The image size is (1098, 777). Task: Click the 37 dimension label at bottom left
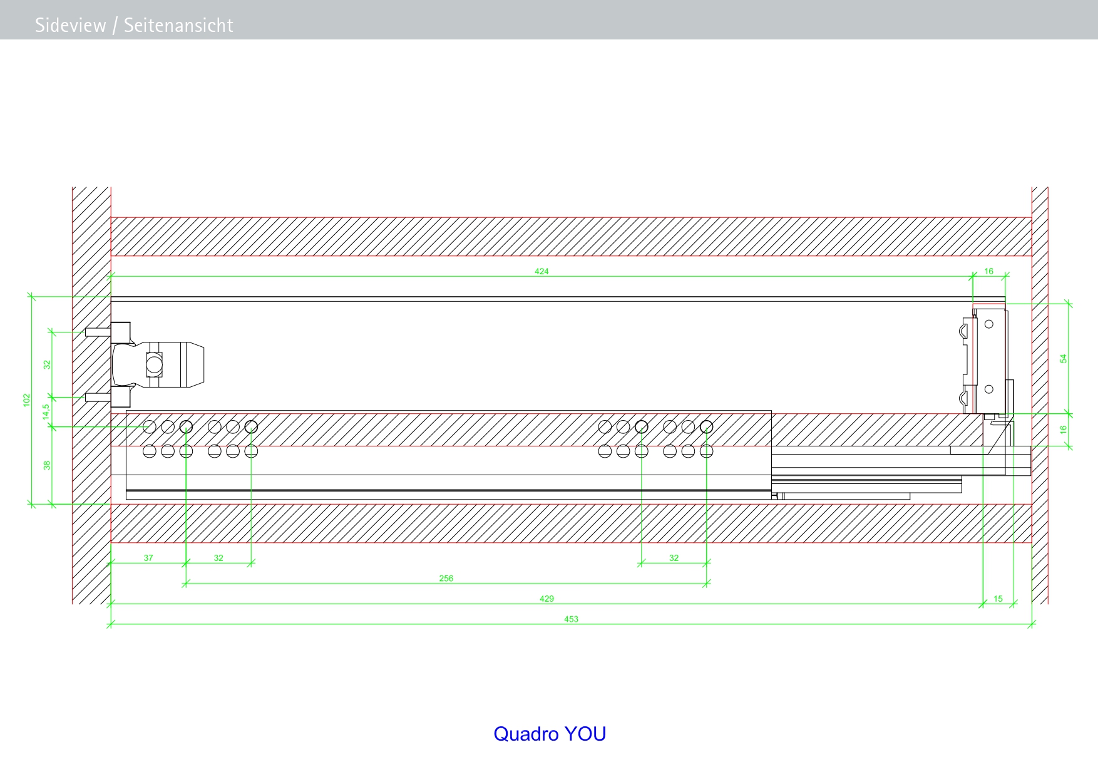point(148,557)
